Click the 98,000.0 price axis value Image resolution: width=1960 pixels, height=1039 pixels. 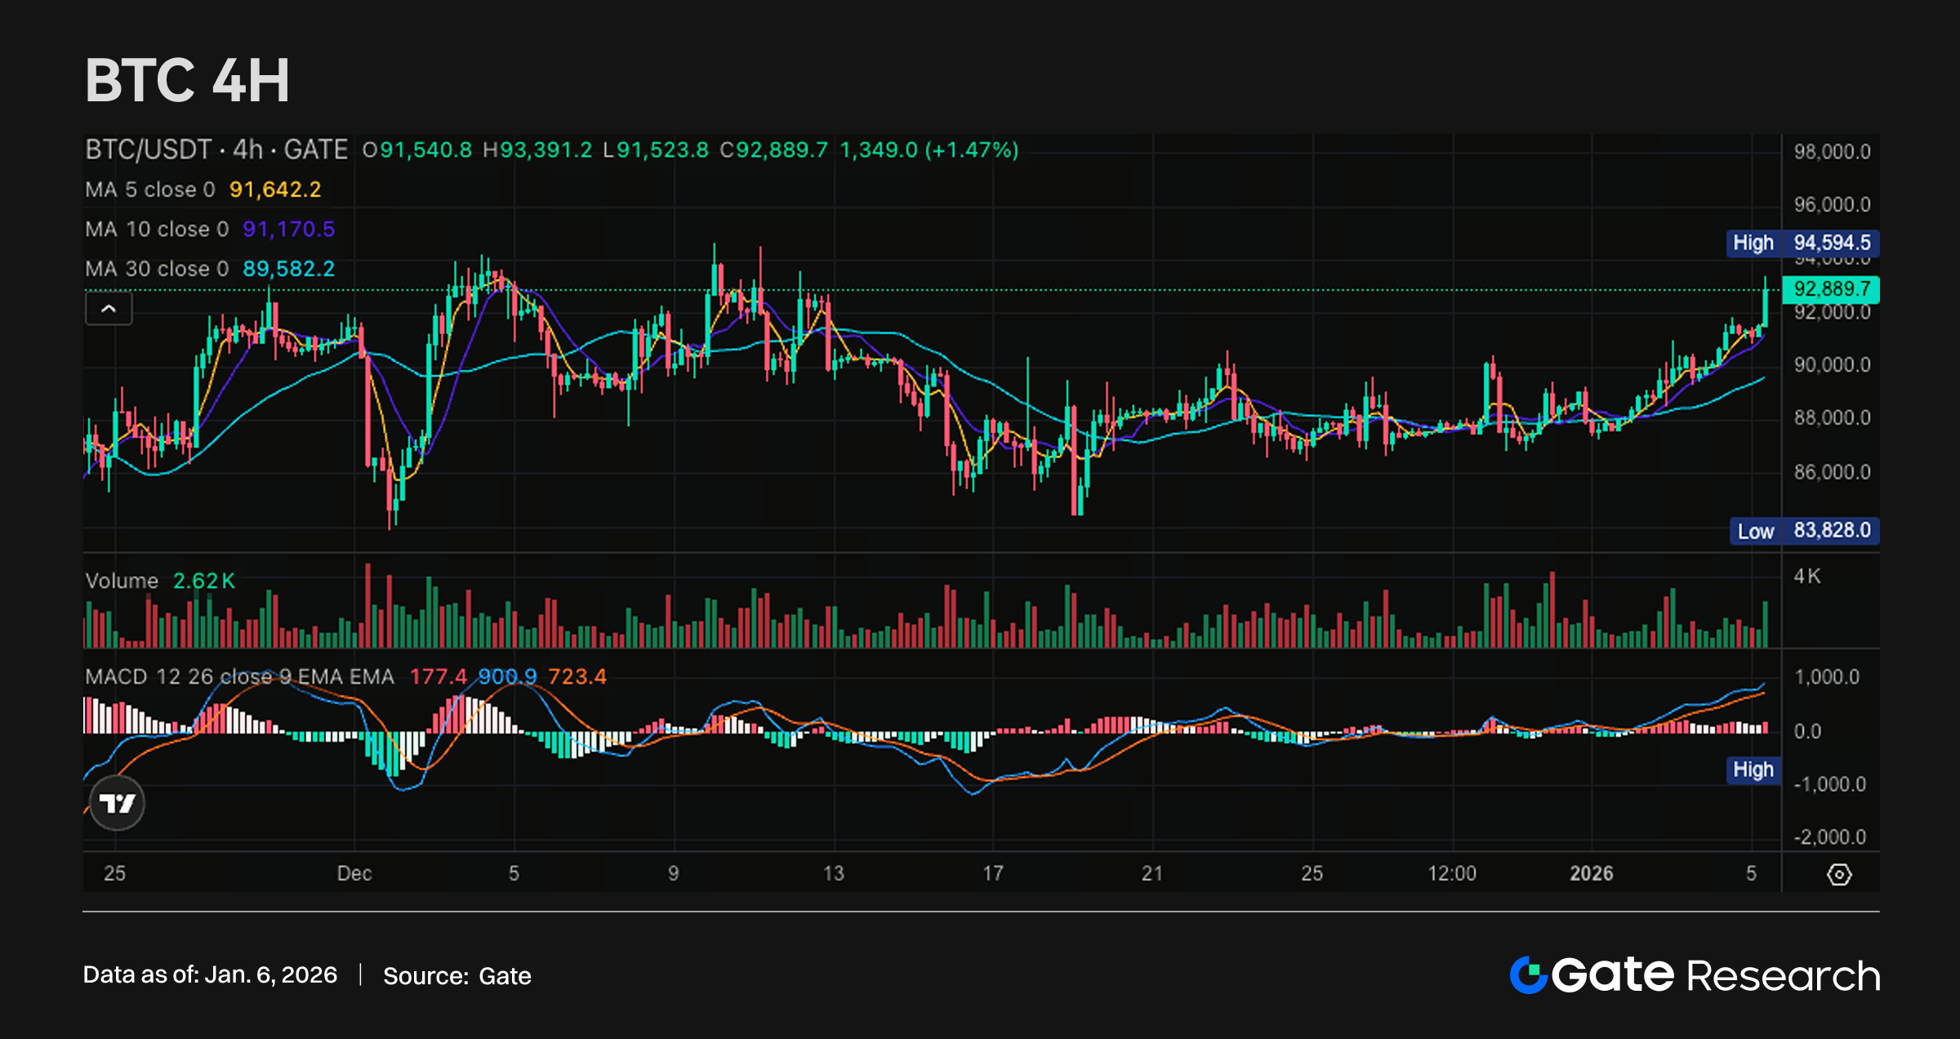(1831, 152)
